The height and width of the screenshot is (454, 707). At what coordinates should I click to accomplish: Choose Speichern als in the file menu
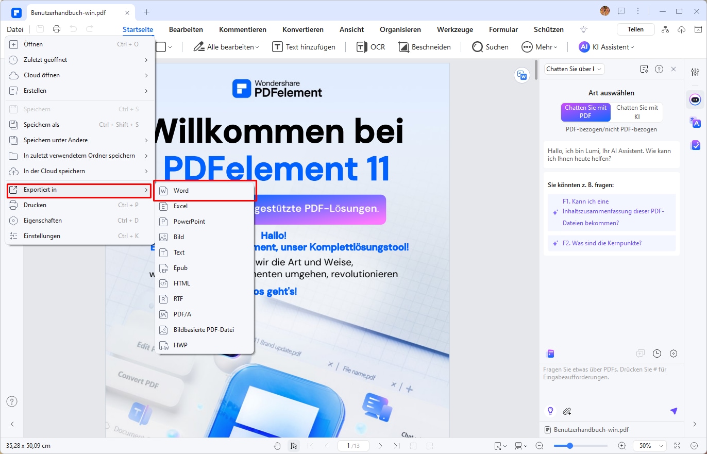(x=80, y=125)
